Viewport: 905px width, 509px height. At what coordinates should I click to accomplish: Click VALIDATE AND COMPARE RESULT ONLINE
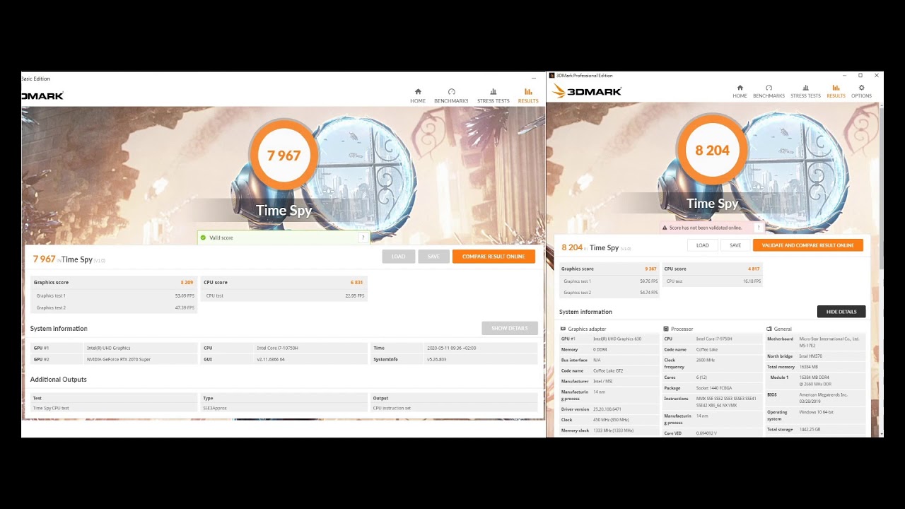point(808,245)
